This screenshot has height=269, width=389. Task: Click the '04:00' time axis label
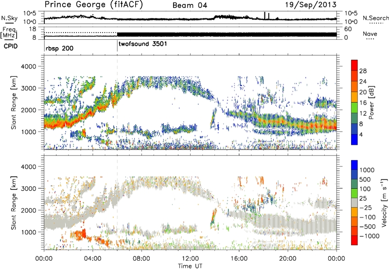(92, 259)
